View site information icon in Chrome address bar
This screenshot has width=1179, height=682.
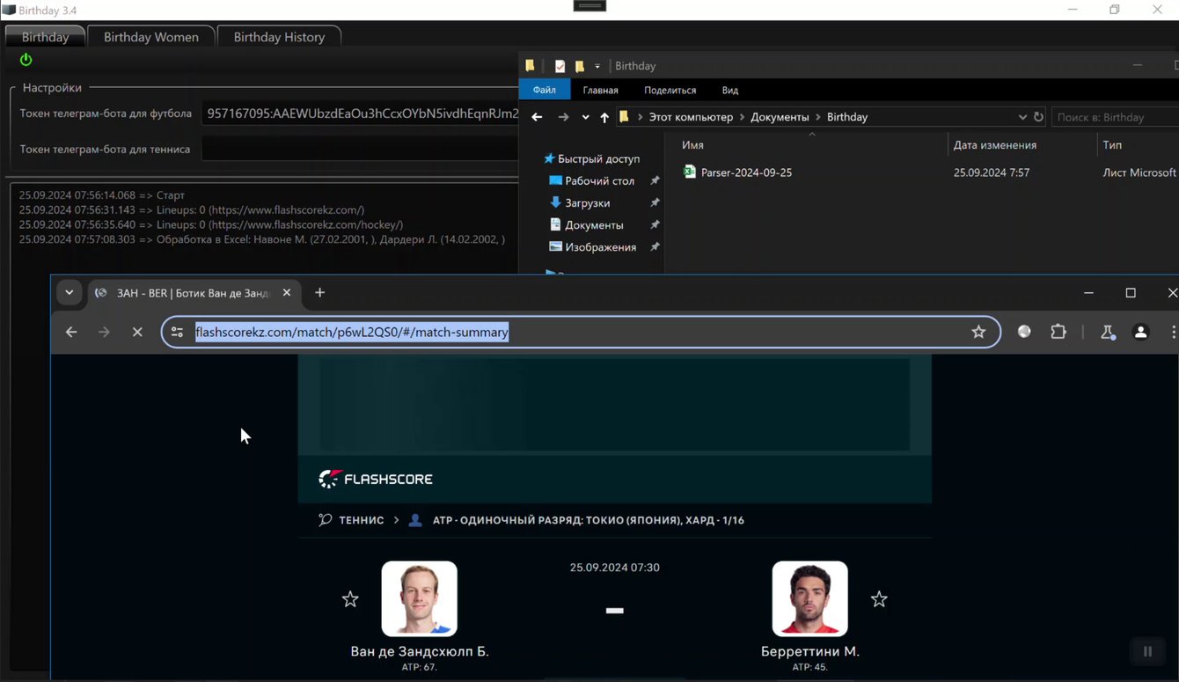click(177, 332)
